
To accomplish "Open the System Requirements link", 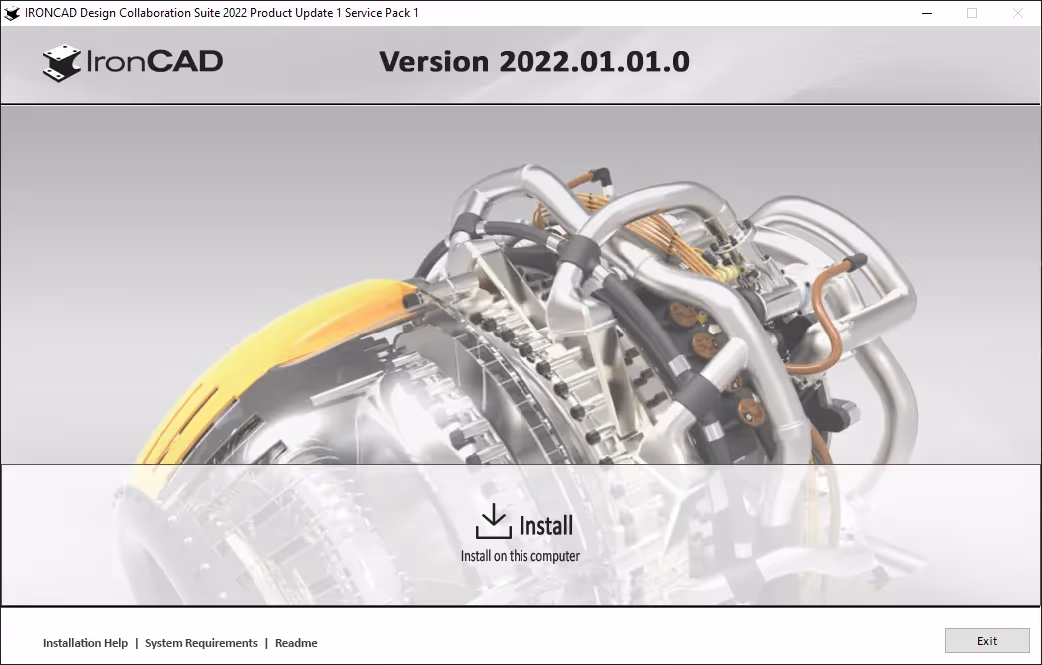I will [x=201, y=643].
